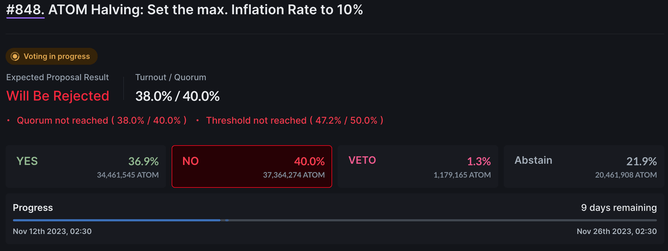Select the YES vote card
Screen dimensions: 668x251
(x=86, y=167)
